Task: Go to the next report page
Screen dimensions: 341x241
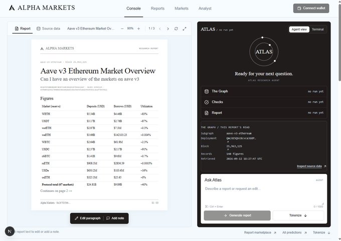Action: click(167, 28)
